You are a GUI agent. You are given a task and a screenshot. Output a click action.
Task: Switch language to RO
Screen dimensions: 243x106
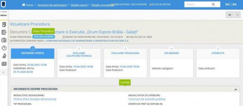point(227,5)
